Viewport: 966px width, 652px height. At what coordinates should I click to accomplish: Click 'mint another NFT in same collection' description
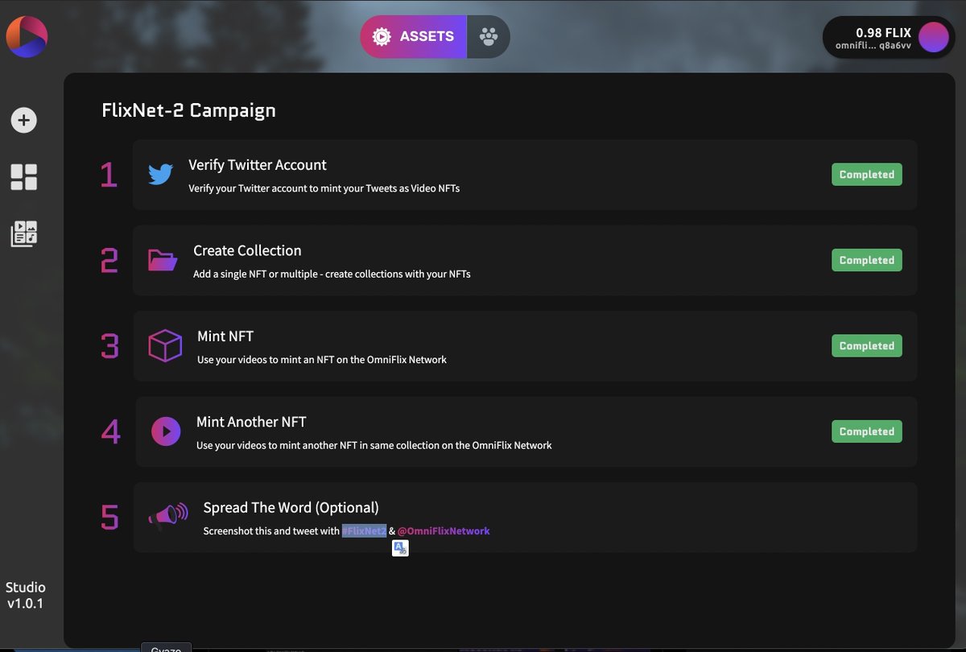(x=374, y=445)
